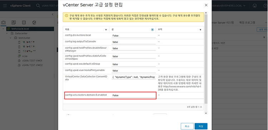Collapse the testcluster tree node
This screenshot has width=268, height=130.
[11, 38]
